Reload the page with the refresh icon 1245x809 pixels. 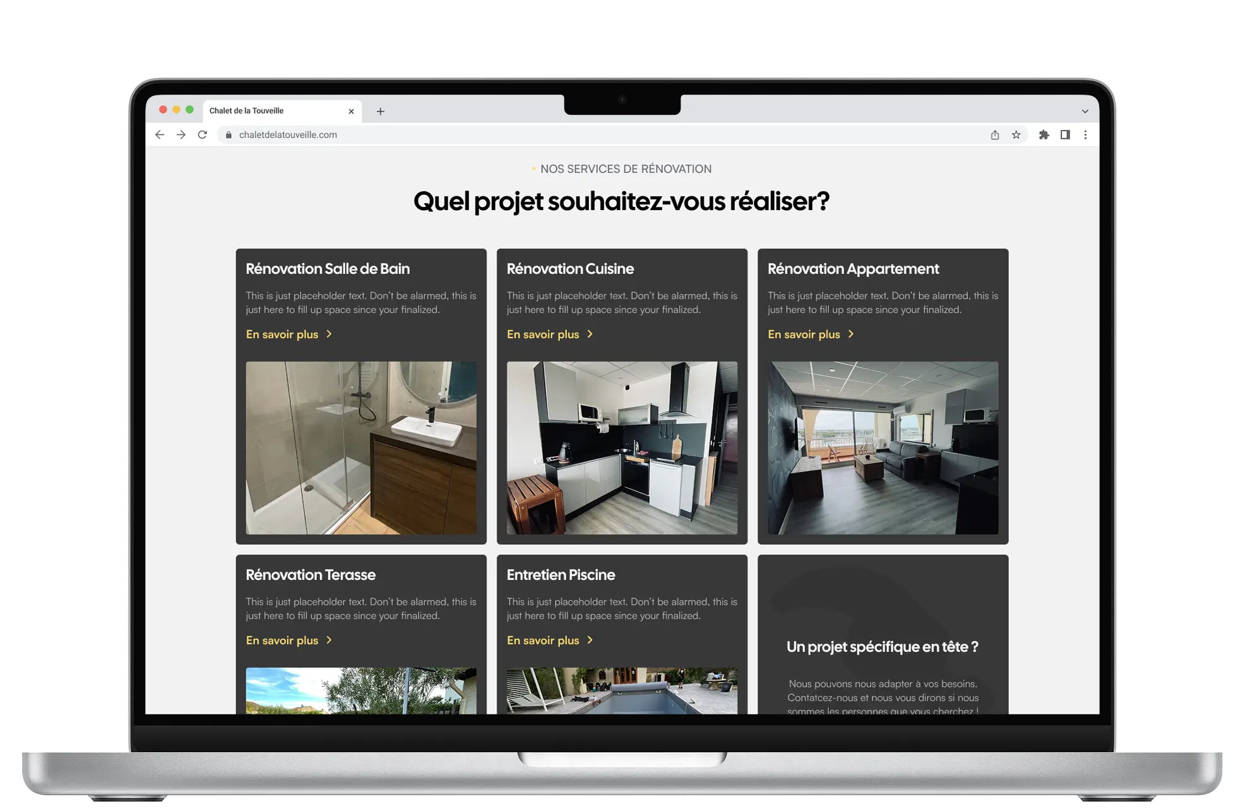point(203,134)
